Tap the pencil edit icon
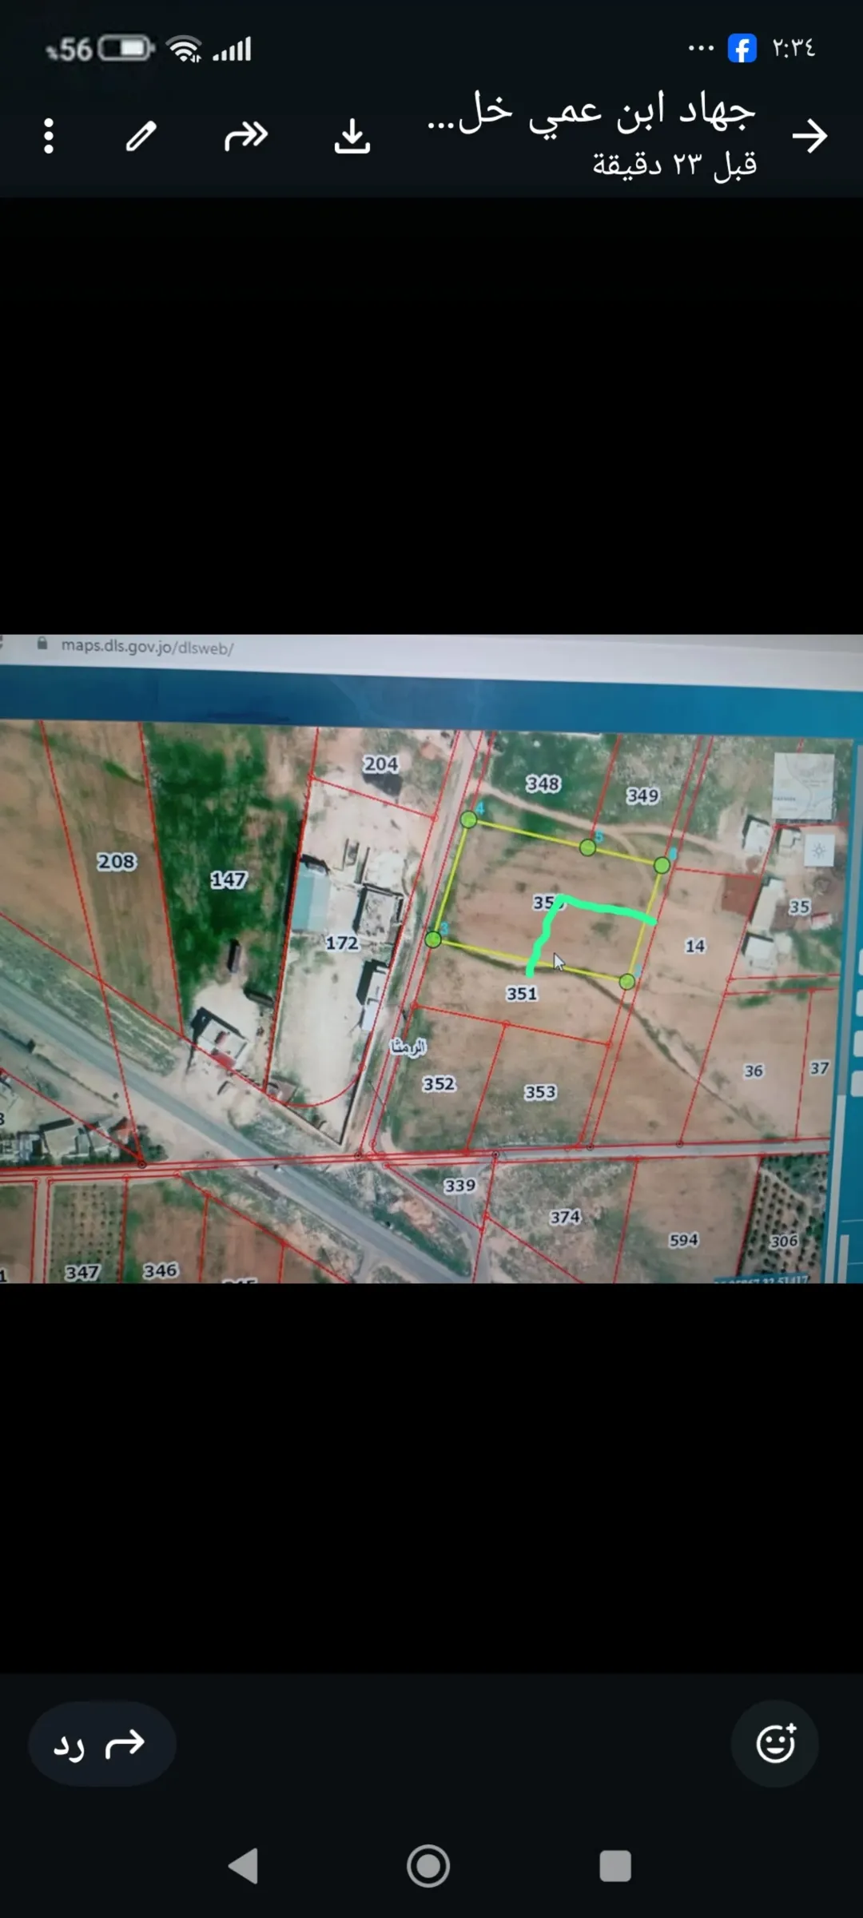 141,136
